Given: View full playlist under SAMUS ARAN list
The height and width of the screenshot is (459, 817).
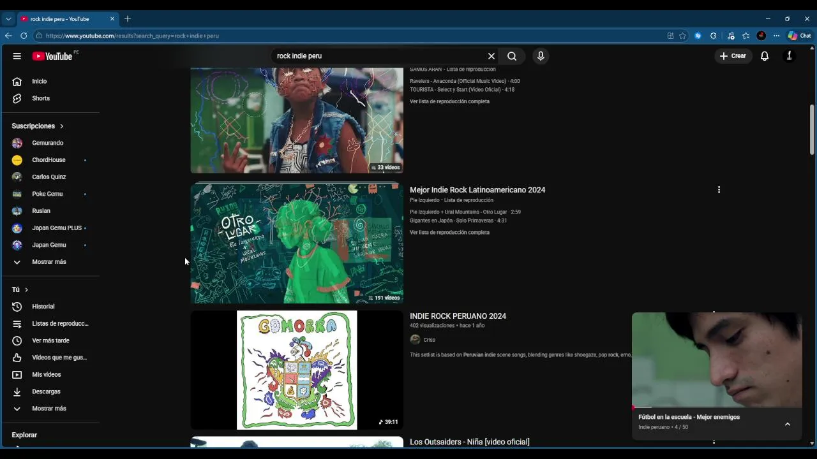Looking at the screenshot, I should [x=449, y=101].
